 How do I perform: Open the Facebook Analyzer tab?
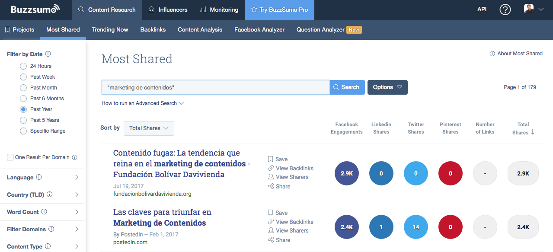(x=259, y=30)
